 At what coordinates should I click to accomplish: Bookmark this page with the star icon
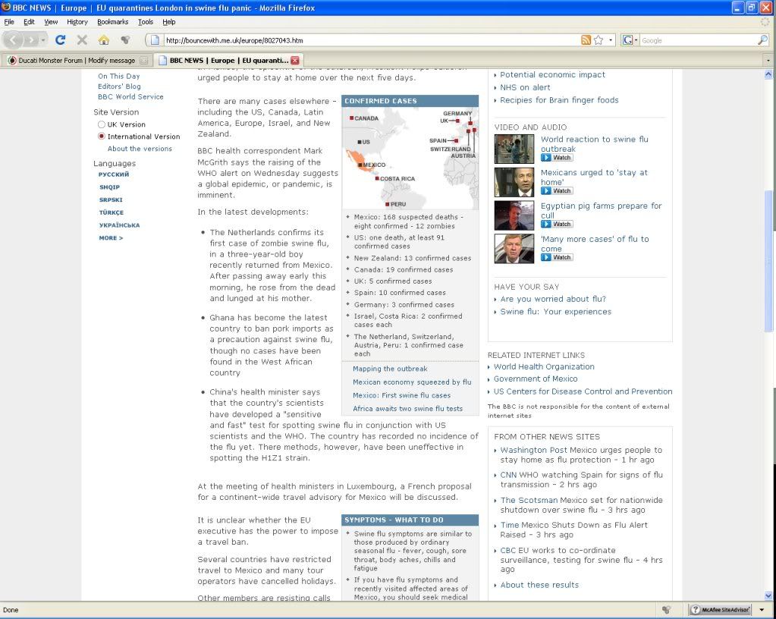[x=598, y=40]
